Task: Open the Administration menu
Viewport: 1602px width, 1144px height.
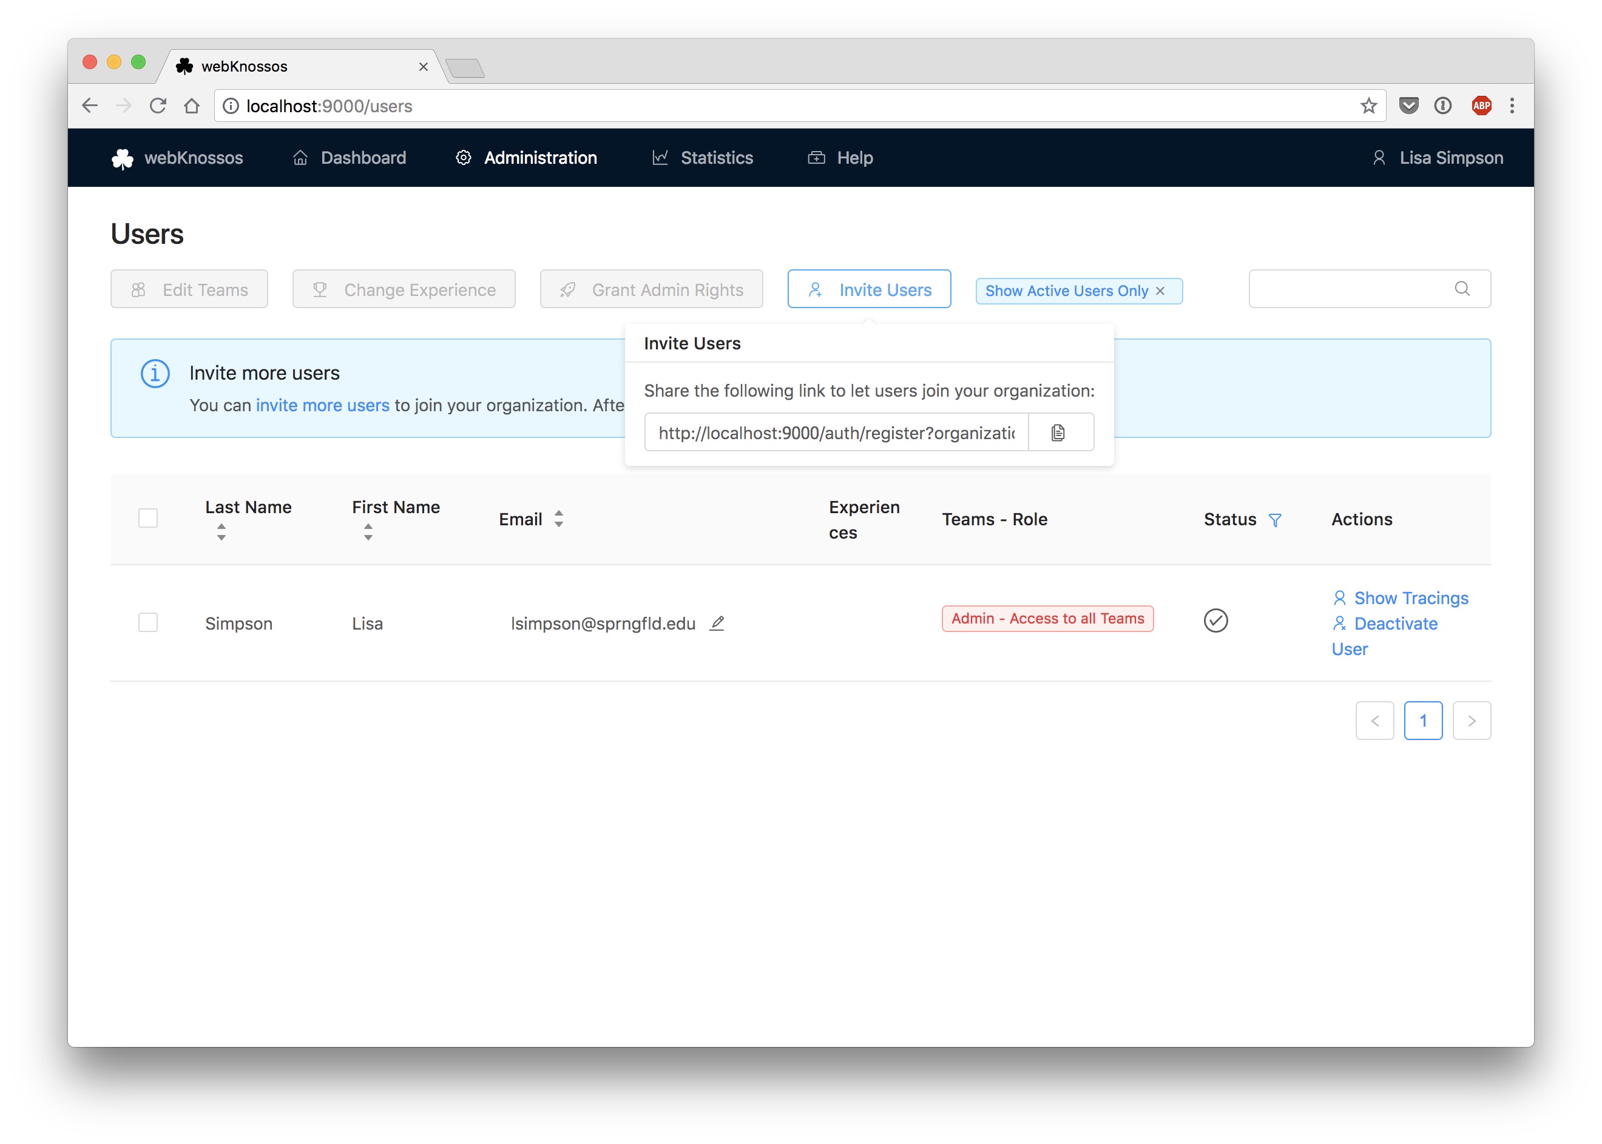Action: click(x=526, y=158)
